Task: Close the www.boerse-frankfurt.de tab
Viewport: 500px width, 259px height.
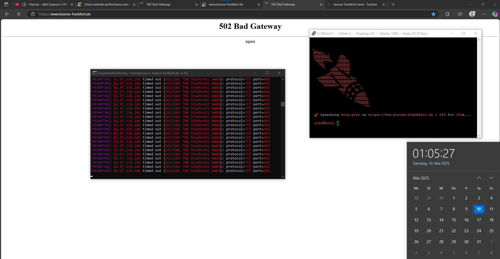Action: [259, 4]
